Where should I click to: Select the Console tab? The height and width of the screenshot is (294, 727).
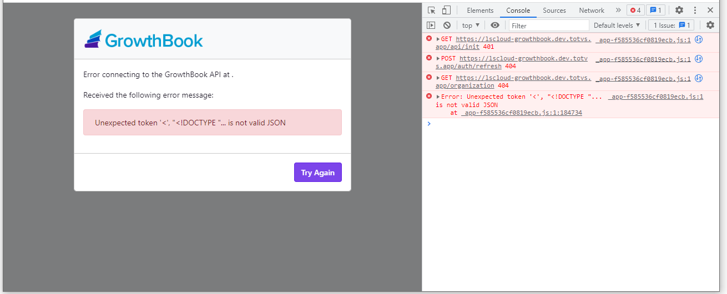click(x=518, y=10)
